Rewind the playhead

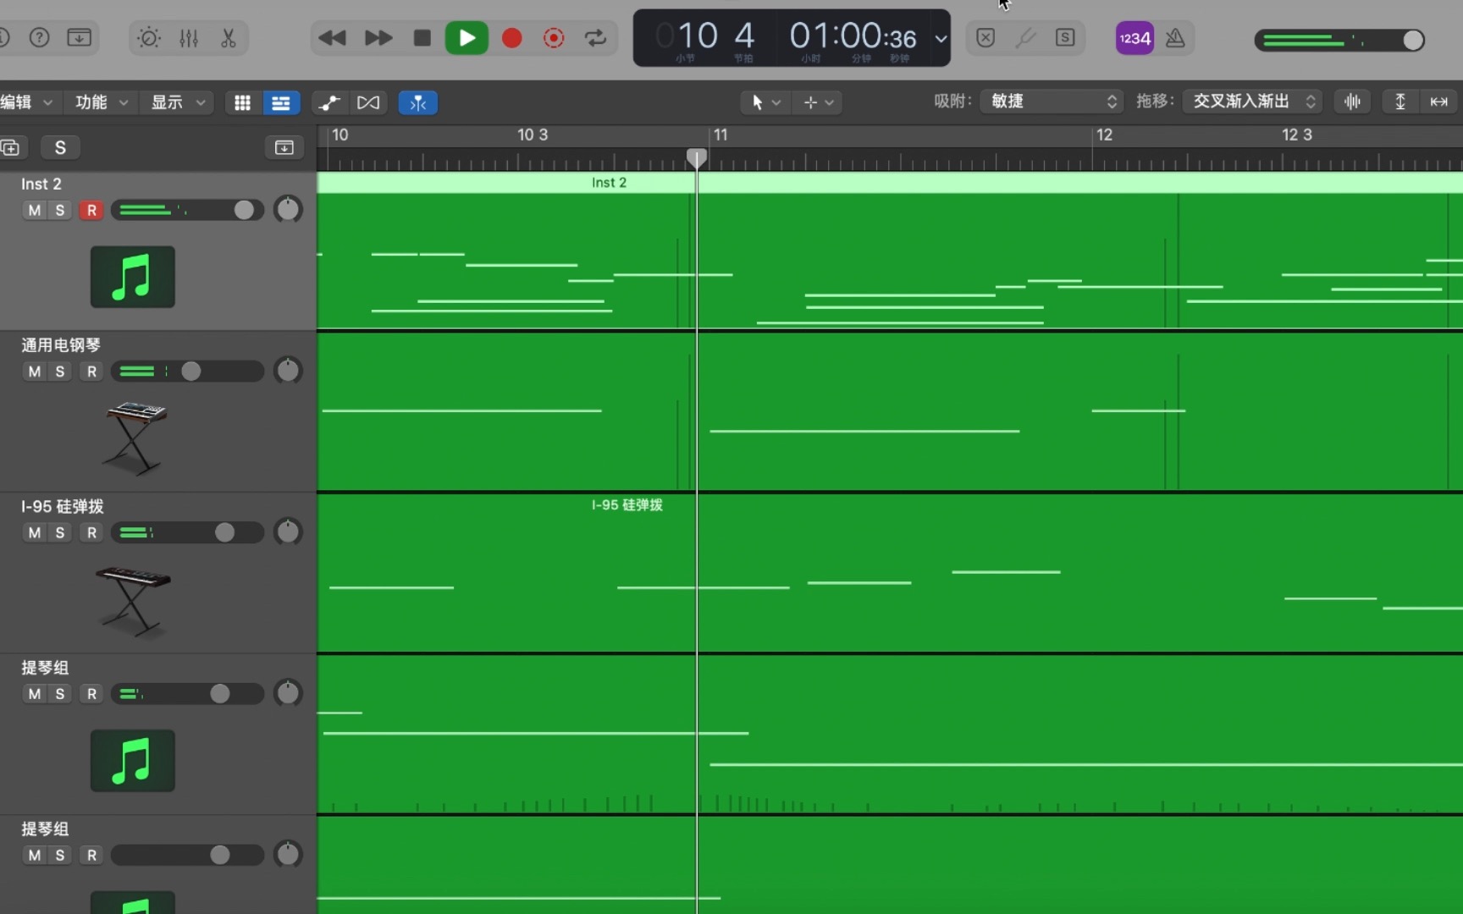332,38
